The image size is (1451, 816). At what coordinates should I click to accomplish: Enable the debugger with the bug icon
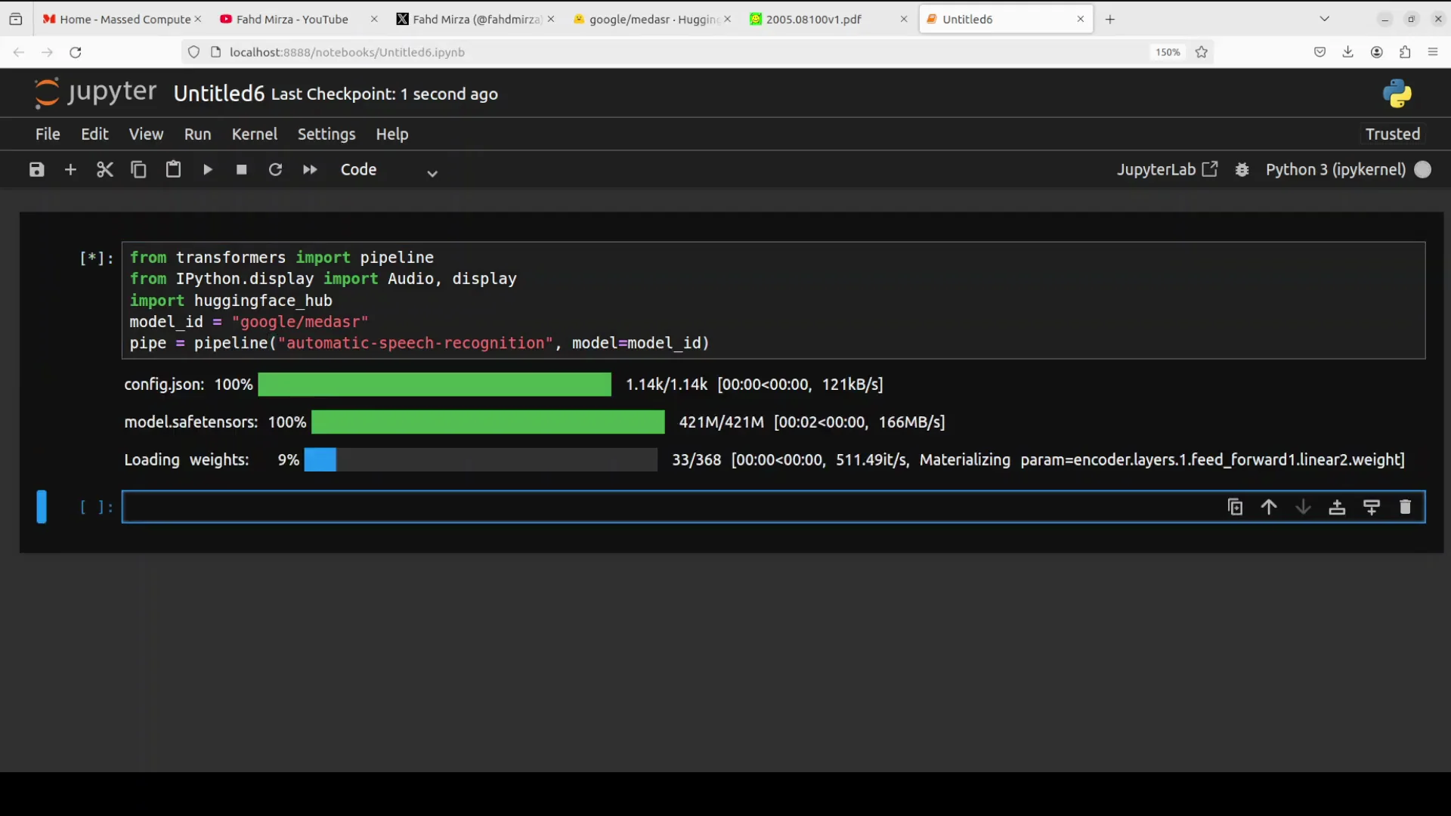pyautogui.click(x=1242, y=169)
